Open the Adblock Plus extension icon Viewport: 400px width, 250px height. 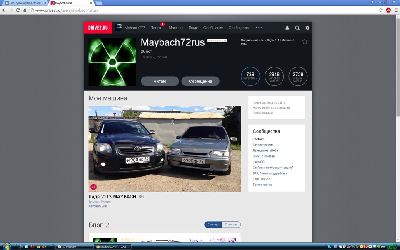[x=388, y=10]
